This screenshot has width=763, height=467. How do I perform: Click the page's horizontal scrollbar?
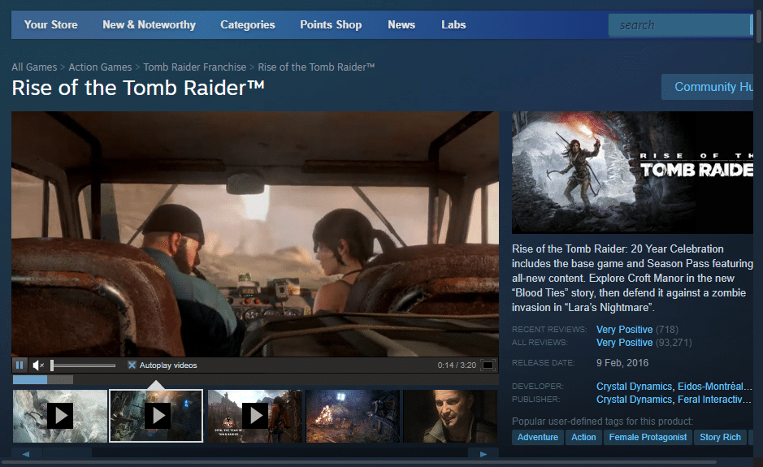(x=360, y=461)
